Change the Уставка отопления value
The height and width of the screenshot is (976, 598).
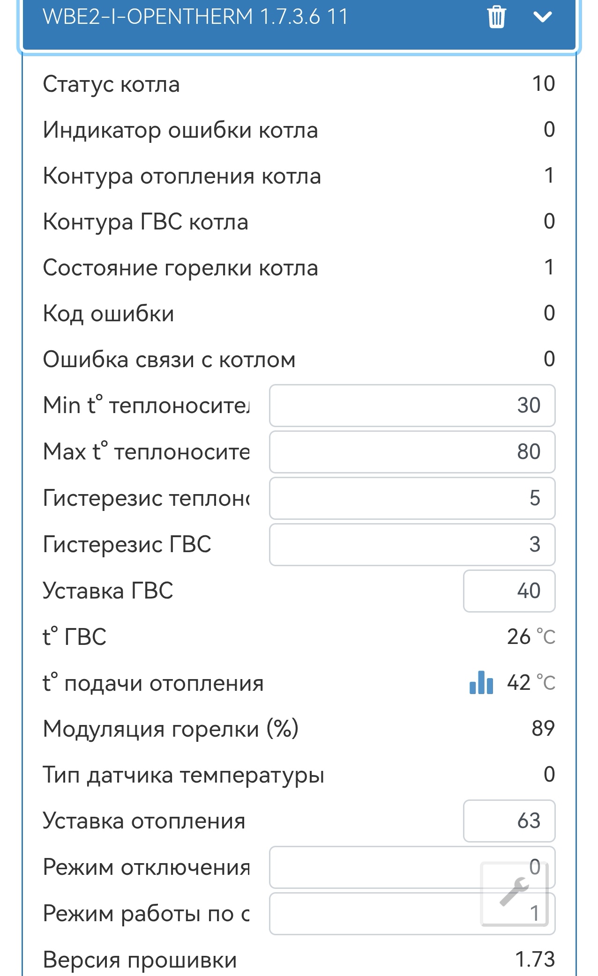[509, 821]
